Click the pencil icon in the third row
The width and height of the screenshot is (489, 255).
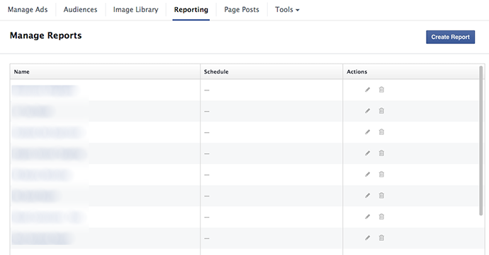click(x=368, y=132)
